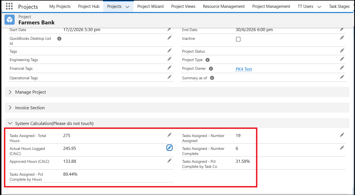Edit Approved Hours (CALC) pencil
Image resolution: width=355 pixels, height=195 pixels.
click(169, 161)
